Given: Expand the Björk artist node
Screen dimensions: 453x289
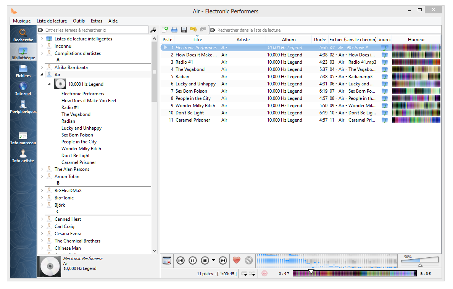Looking at the screenshot, I should tap(42, 205).
